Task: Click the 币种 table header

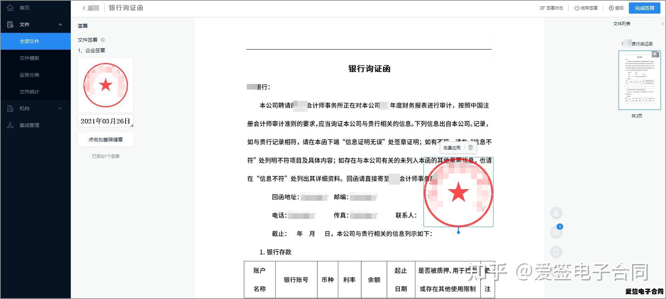Action: pyautogui.click(x=328, y=280)
